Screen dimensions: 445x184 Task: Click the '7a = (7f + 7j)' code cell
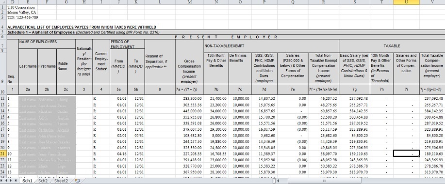[189, 89]
